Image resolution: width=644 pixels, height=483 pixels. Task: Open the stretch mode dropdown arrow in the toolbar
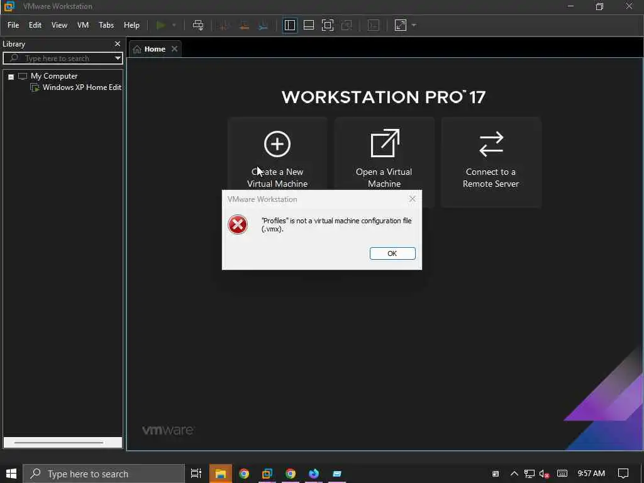tap(414, 25)
